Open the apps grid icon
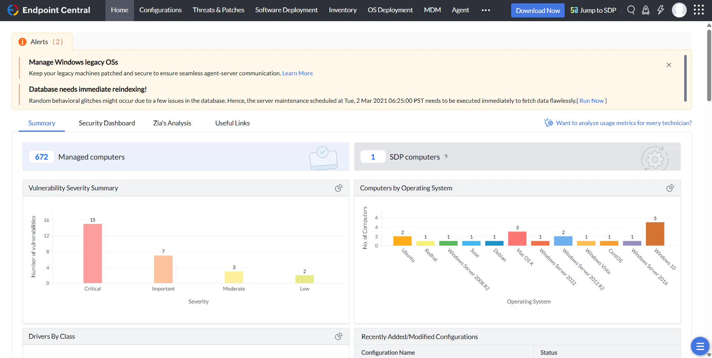 [x=699, y=10]
